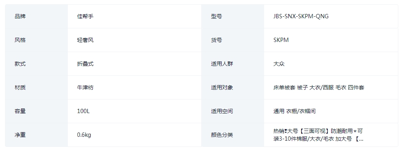Click the brand value 佳帮手
Image resolution: width=403 pixels, height=150 pixels.
click(x=85, y=16)
